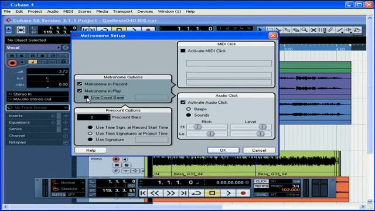Select the Sounds radio button
The width and height of the screenshot is (375, 211).
point(189,115)
